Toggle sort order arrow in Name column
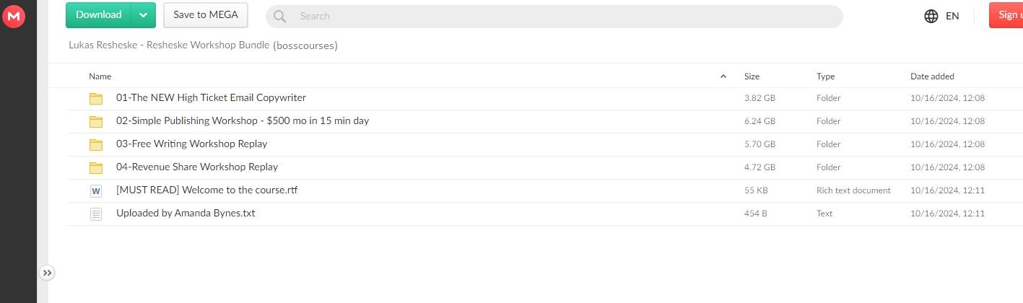Screen dimensions: 1023x303 [x=723, y=76]
